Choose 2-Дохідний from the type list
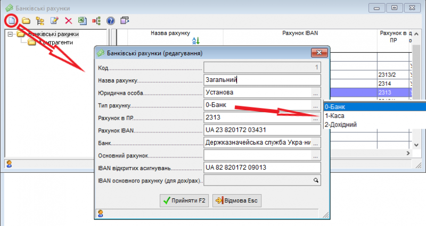Screen dimensions: 426x226 point(341,124)
